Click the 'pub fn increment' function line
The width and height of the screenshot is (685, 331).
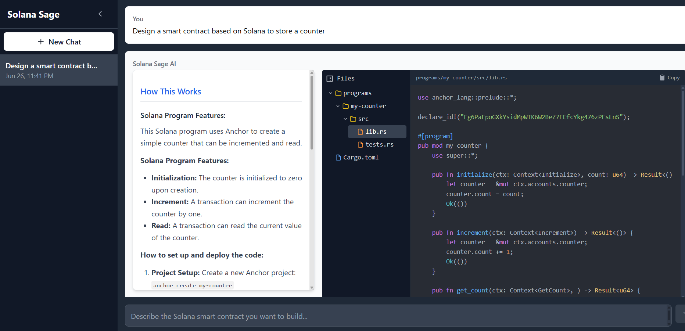click(x=532, y=233)
